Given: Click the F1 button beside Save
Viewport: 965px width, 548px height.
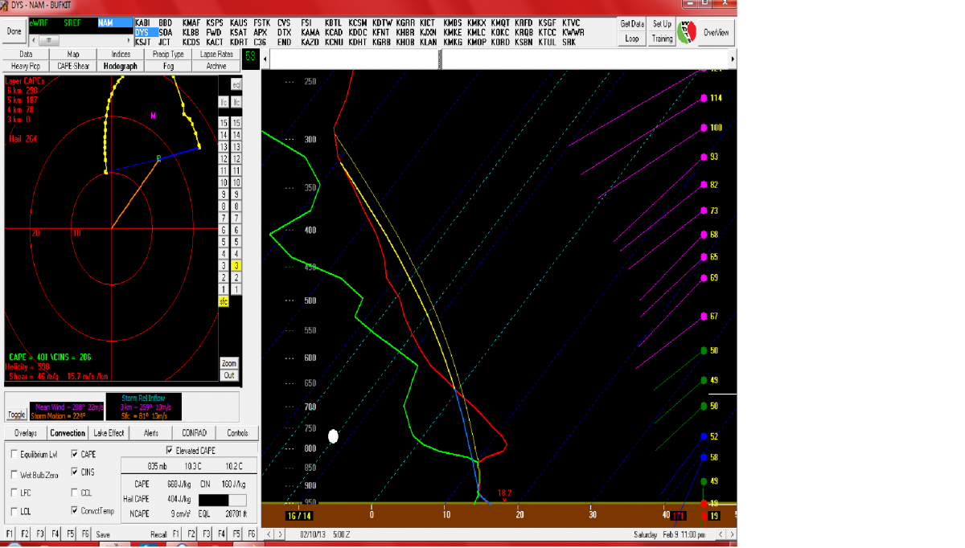Looking at the screenshot, I should tap(10, 534).
